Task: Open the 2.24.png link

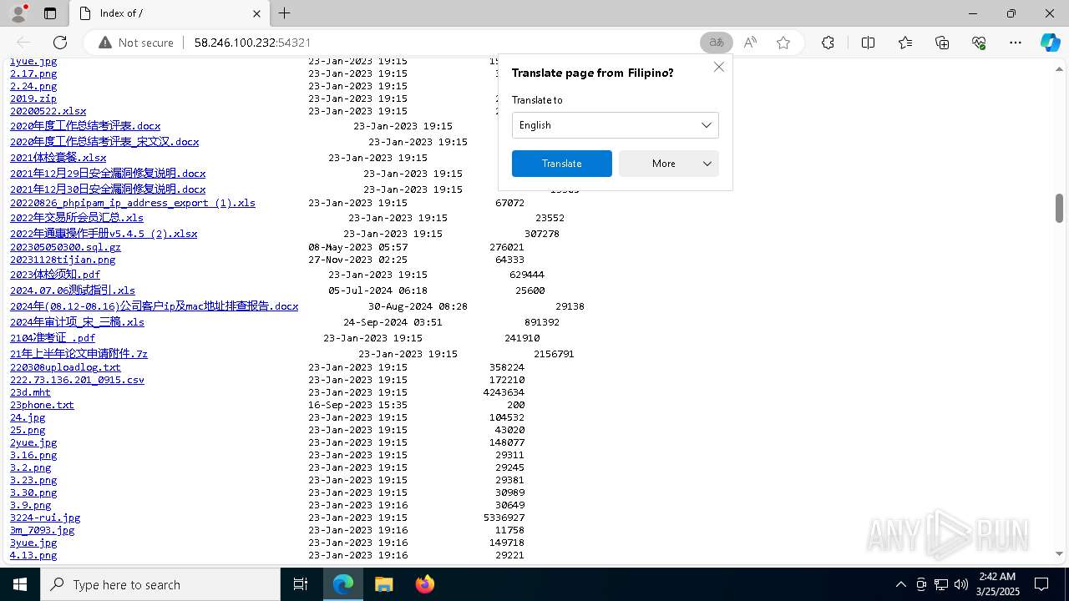Action: (x=33, y=86)
